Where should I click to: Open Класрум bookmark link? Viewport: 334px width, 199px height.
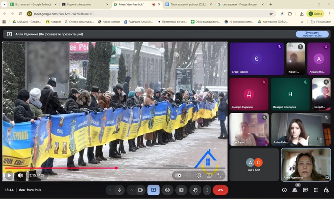pos(53,22)
